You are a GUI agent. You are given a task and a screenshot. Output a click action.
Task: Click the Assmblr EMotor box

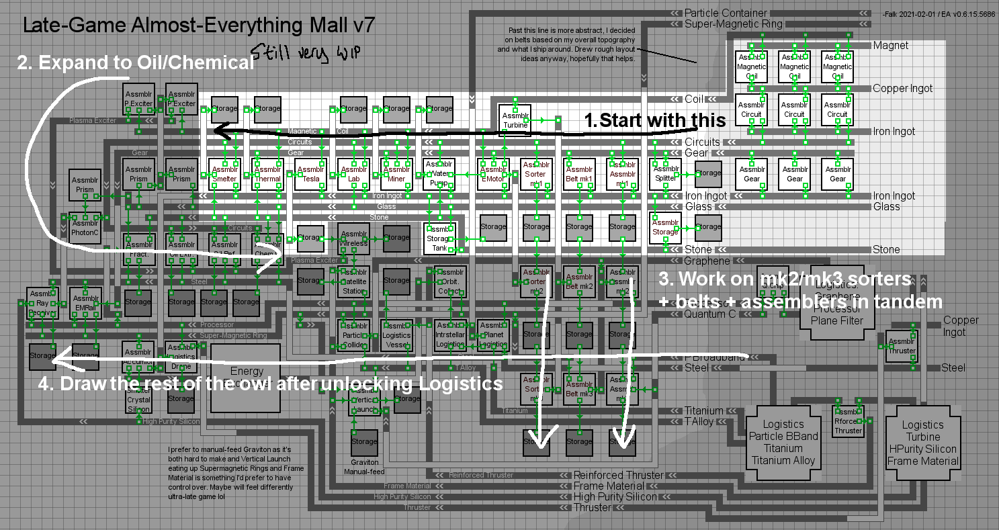click(493, 174)
